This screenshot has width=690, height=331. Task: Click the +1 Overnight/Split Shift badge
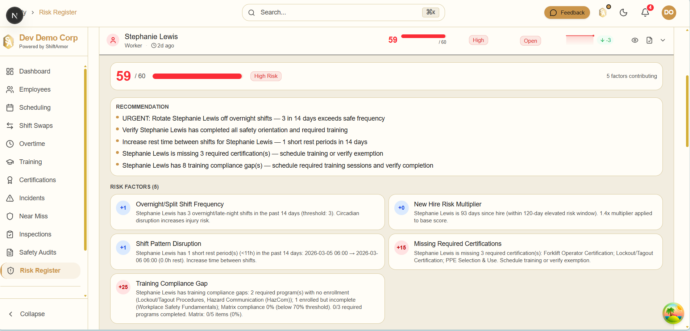[x=123, y=208]
